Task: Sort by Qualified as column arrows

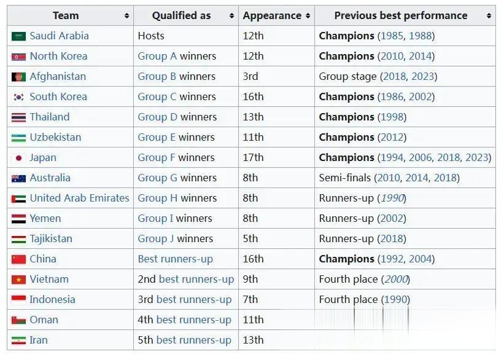Action: click(x=231, y=16)
